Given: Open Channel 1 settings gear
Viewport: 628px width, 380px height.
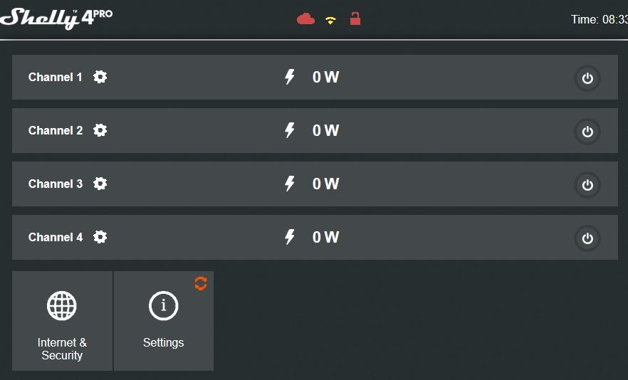Looking at the screenshot, I should [100, 77].
